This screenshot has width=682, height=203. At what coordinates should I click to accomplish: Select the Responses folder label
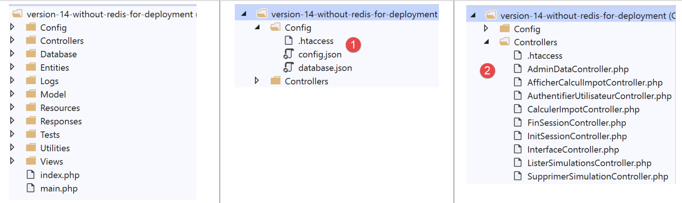[61, 121]
